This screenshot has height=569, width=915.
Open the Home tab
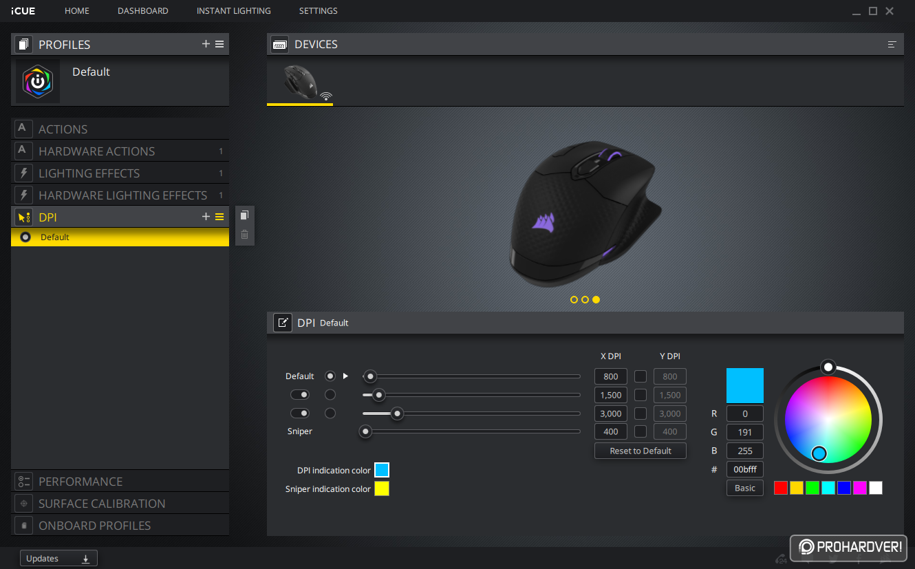click(x=77, y=11)
